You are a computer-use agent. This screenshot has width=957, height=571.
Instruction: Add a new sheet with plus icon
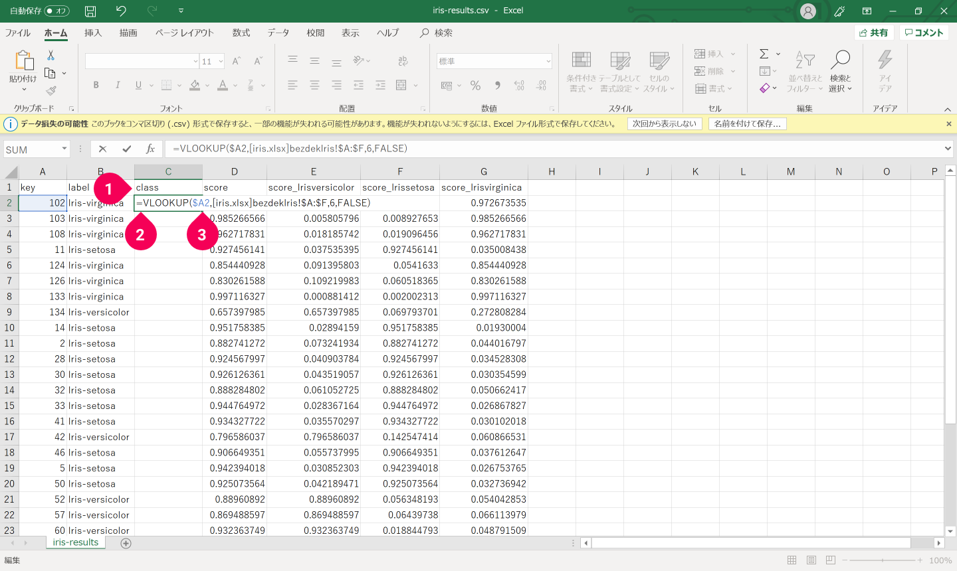pos(126,543)
